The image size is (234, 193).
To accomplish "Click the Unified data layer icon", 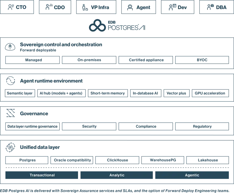I will [x=10, y=147].
